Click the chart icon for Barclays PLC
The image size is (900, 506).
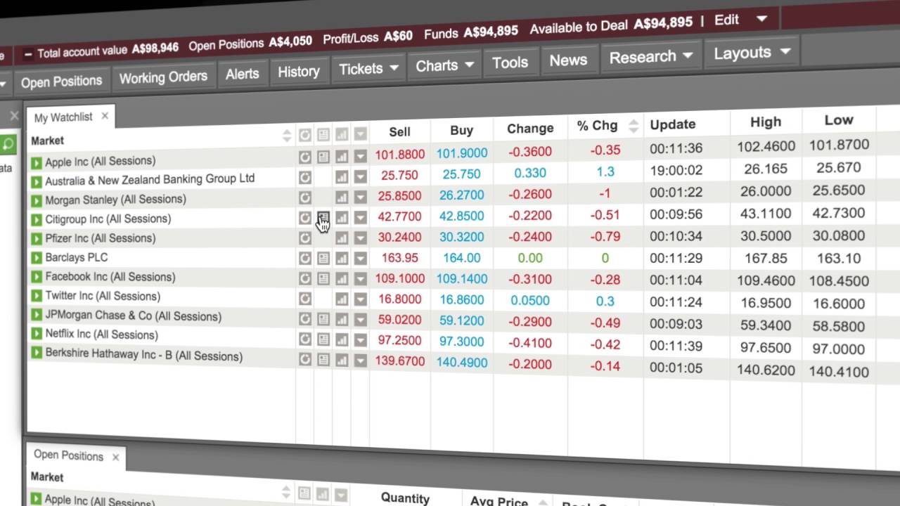[342, 259]
